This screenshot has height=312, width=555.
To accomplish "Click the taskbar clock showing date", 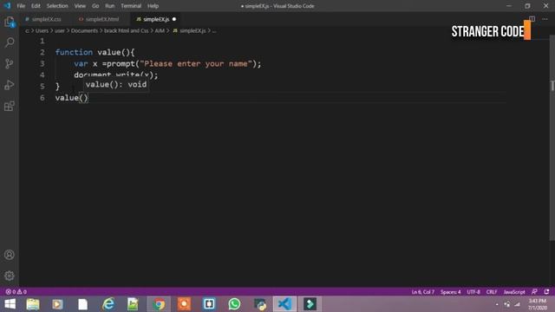I will [538, 304].
